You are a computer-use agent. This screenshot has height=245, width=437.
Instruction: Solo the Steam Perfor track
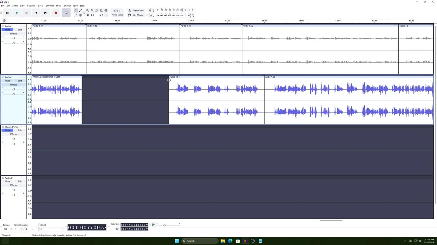[20, 130]
